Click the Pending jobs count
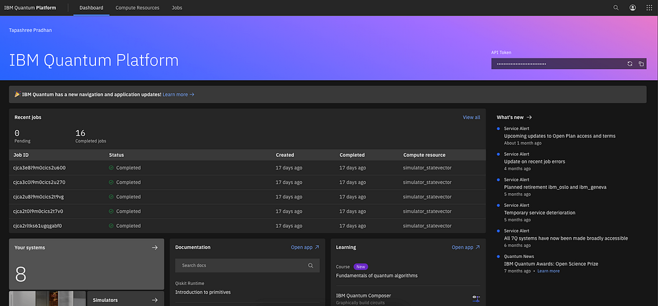 (x=17, y=133)
